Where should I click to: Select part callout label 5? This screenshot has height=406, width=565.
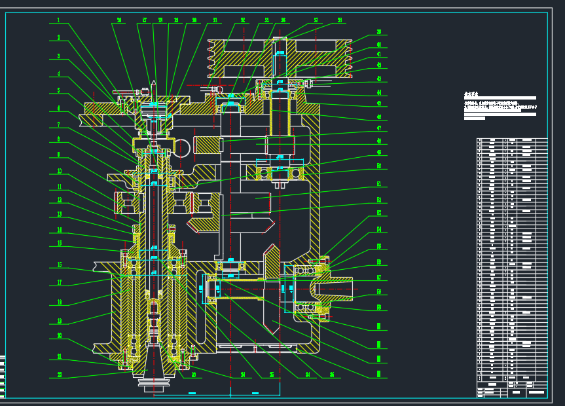pyautogui.click(x=58, y=90)
